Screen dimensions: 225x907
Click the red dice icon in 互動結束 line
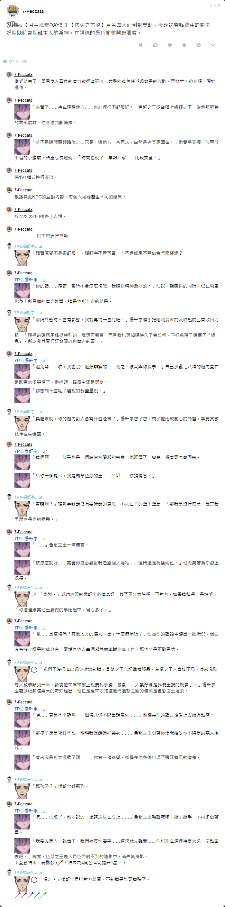(x=60, y=859)
